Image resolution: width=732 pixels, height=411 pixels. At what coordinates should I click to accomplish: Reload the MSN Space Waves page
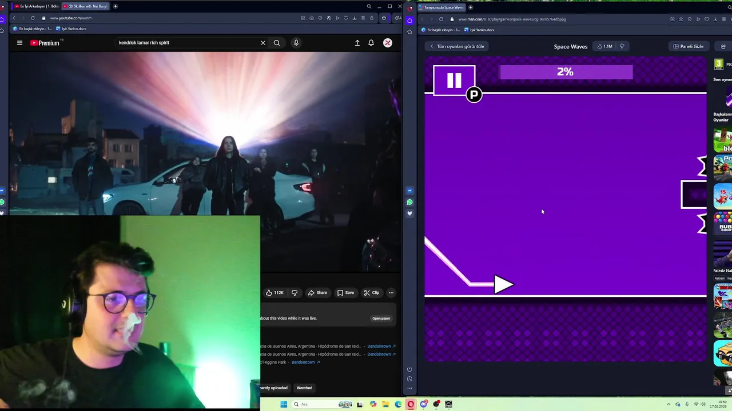pyautogui.click(x=441, y=19)
